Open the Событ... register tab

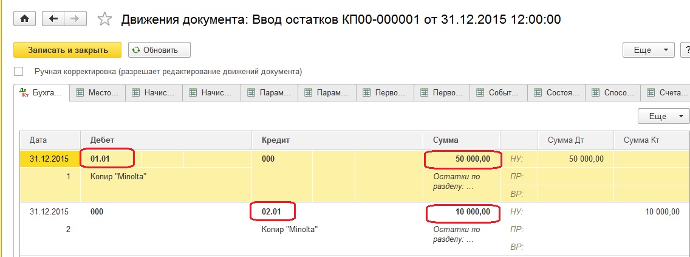pos(499,93)
